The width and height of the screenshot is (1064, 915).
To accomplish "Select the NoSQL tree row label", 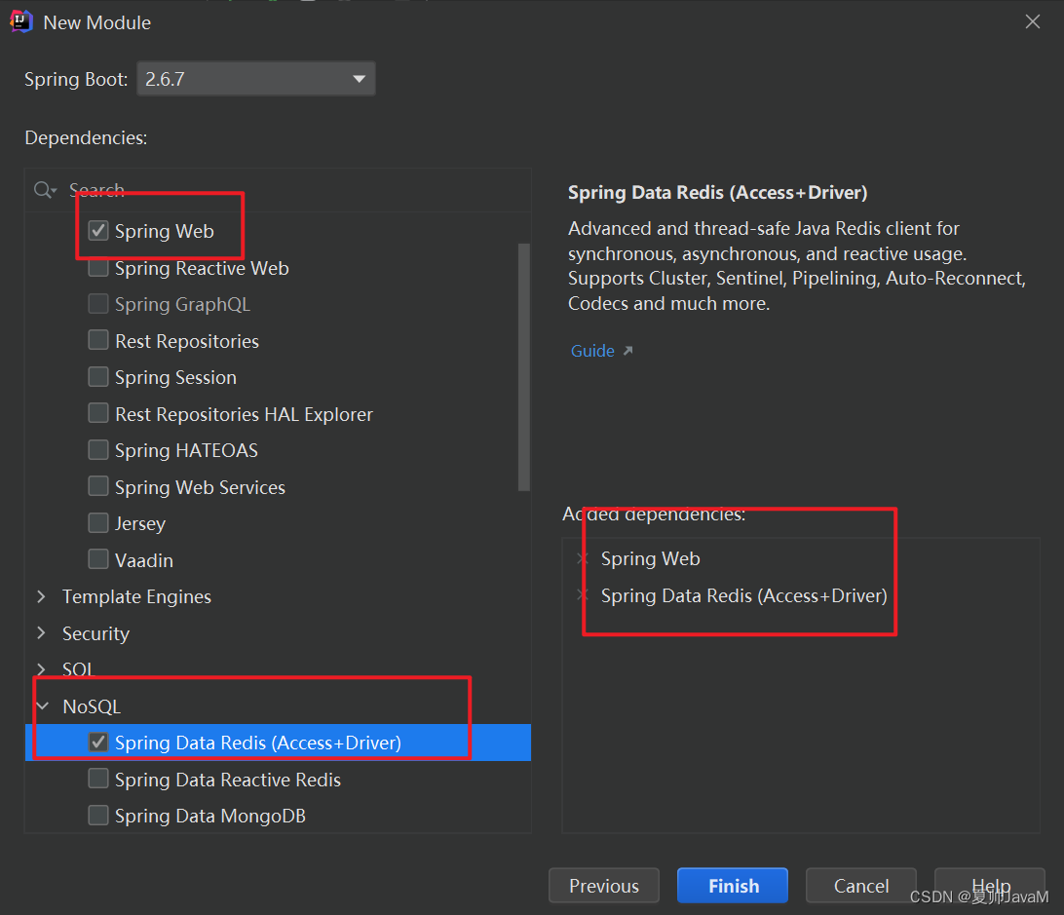I will (x=92, y=706).
